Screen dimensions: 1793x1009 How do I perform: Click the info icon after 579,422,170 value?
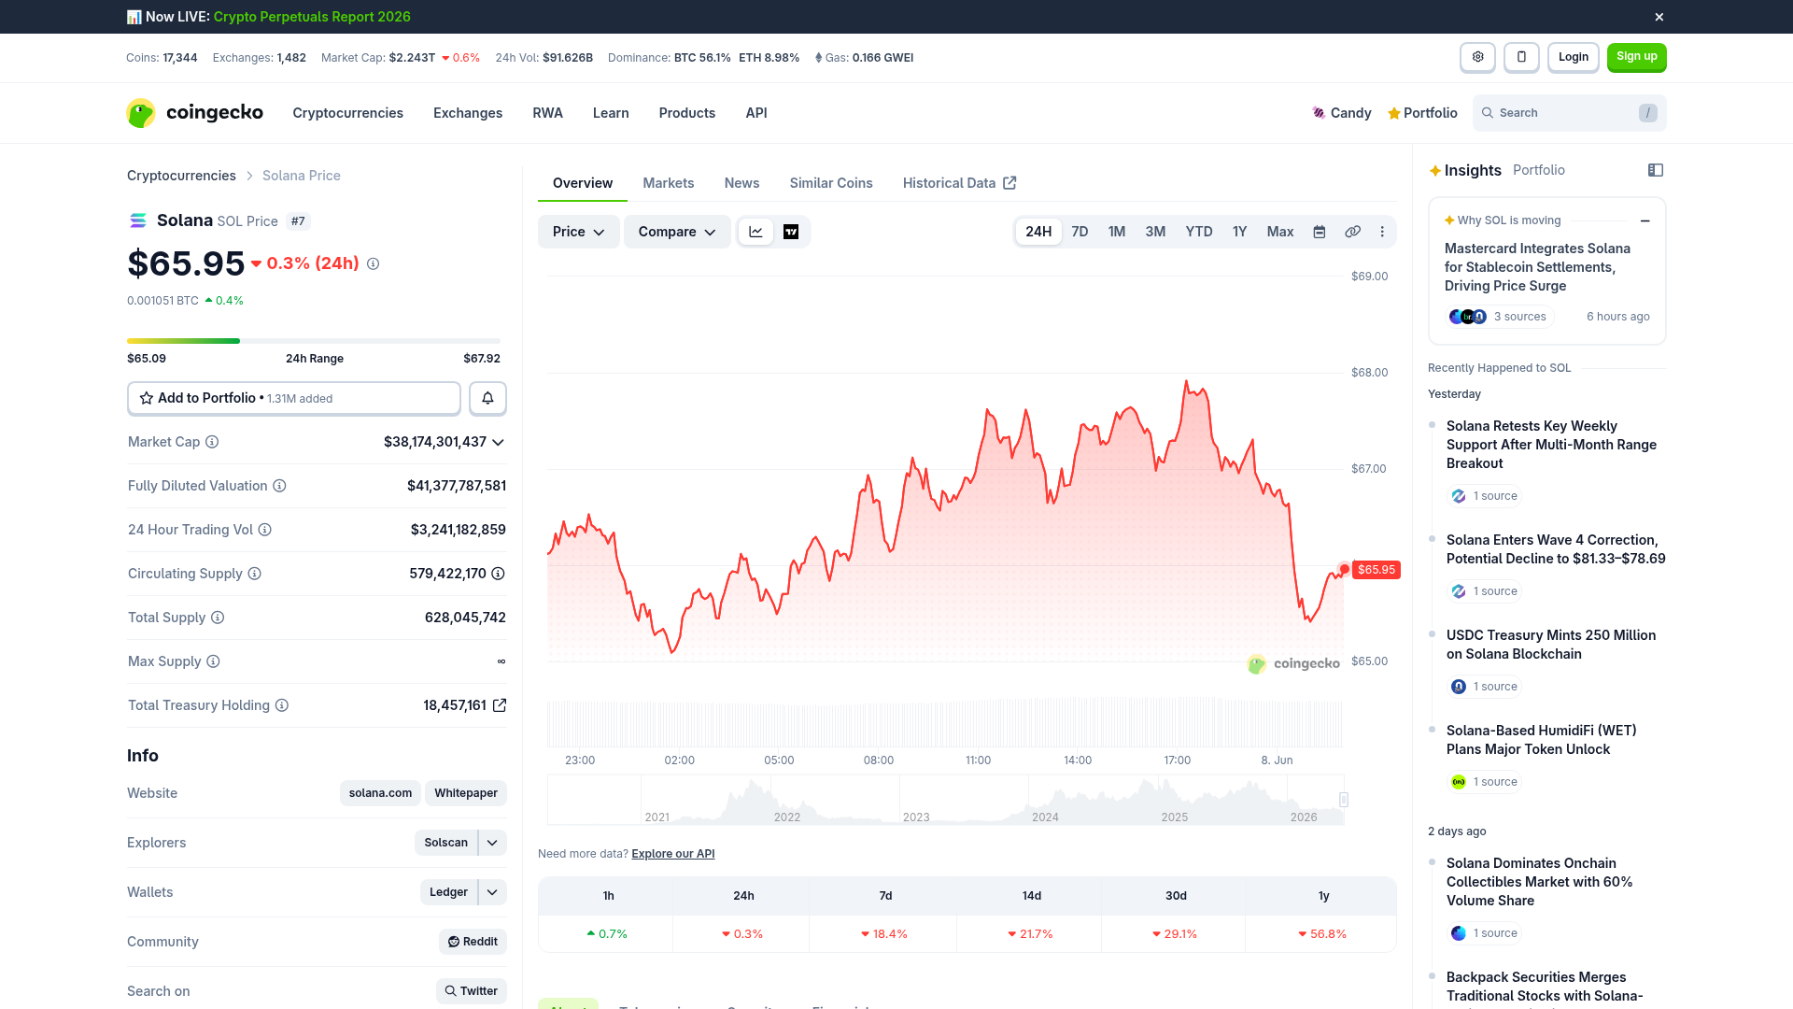click(x=499, y=574)
